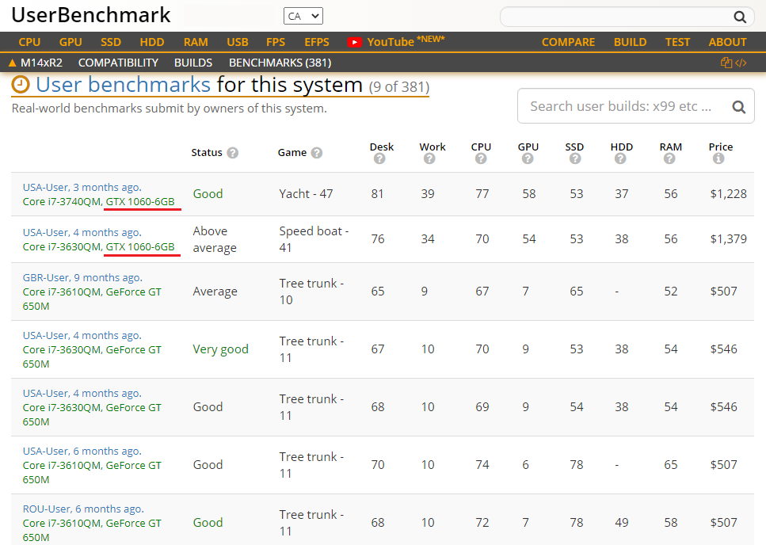Open the YouTube link in the nav bar

(x=396, y=42)
